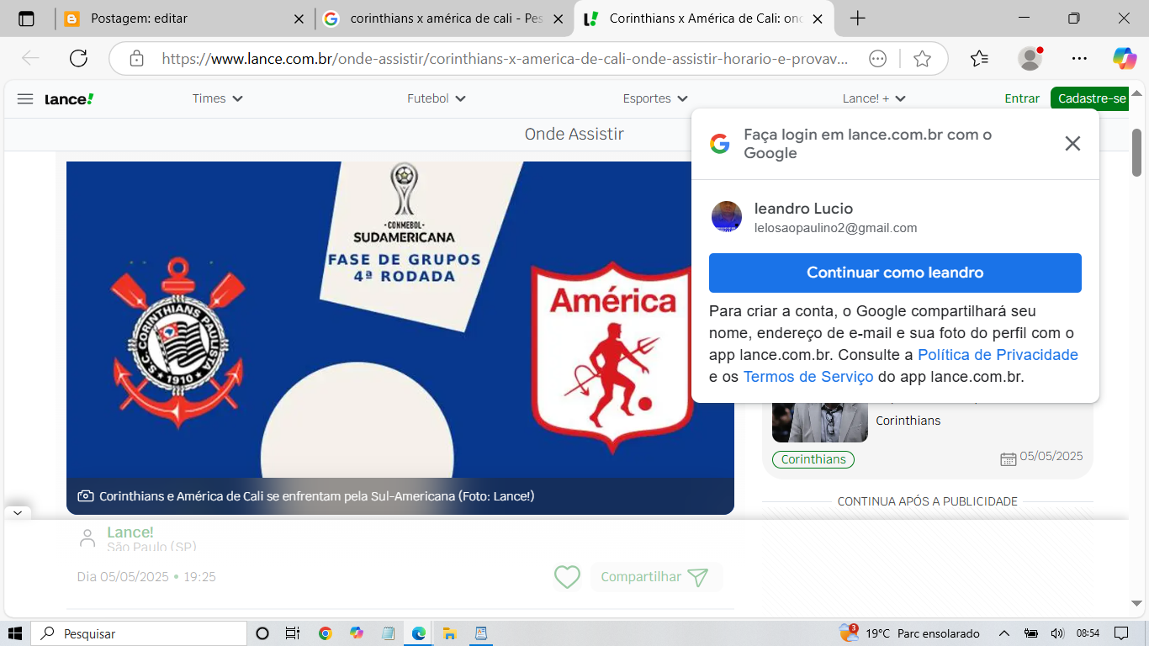Open the volume speaker tray icon
Image resolution: width=1149 pixels, height=646 pixels.
pos(1057,633)
